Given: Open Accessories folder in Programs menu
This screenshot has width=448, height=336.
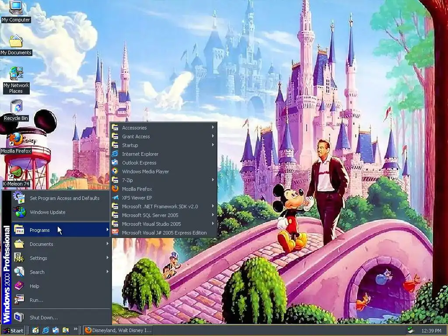Looking at the screenshot, I should (164, 128).
